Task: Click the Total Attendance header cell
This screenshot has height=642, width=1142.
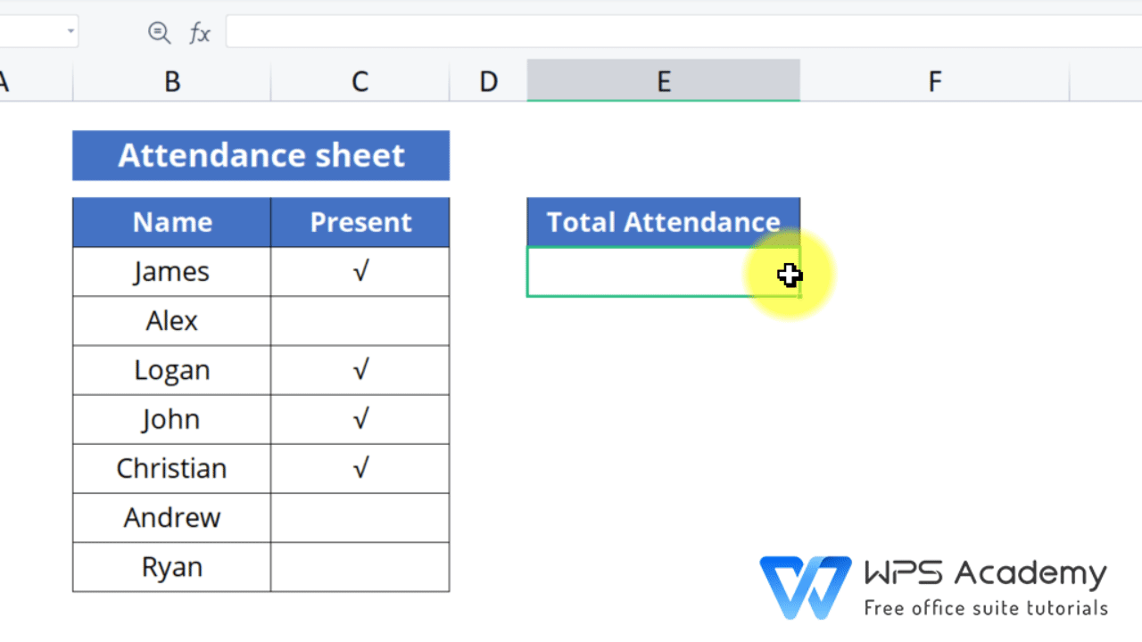Action: coord(664,222)
